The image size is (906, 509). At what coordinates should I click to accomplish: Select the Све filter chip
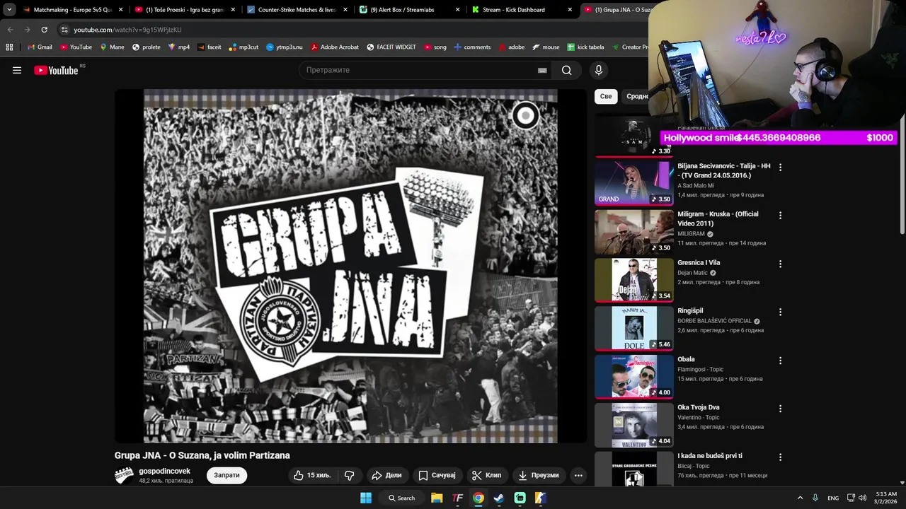click(x=606, y=96)
